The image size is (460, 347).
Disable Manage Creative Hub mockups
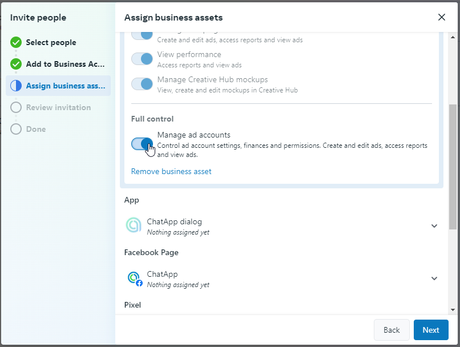pos(142,84)
